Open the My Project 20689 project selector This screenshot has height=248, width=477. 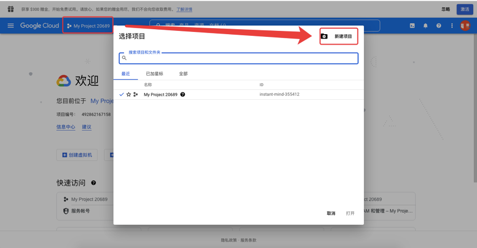(x=88, y=26)
